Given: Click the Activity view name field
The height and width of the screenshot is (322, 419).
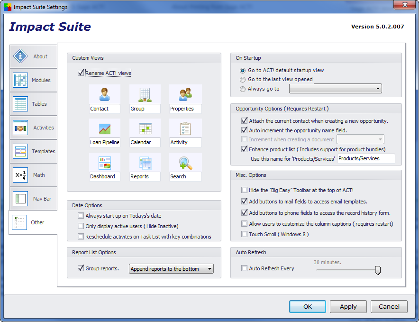Looking at the screenshot, I should coord(185,142).
